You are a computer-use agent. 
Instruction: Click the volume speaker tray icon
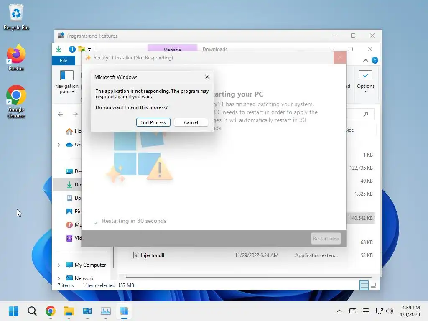tap(390, 311)
